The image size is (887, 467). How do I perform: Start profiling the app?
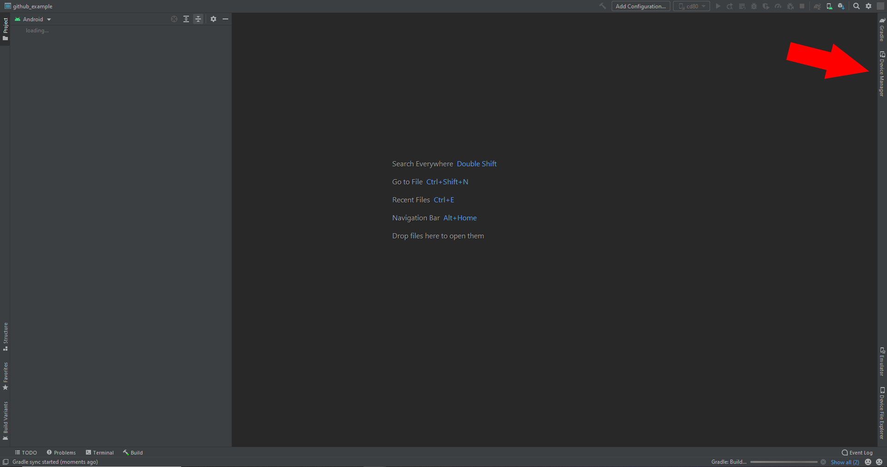778,6
